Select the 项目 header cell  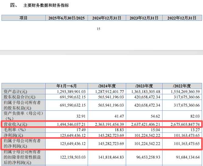coord(23,18)
